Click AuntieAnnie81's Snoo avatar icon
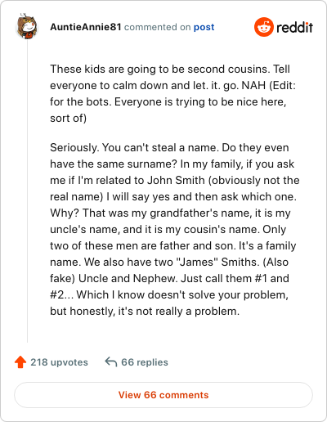This screenshot has height=422, width=327. coord(26,26)
